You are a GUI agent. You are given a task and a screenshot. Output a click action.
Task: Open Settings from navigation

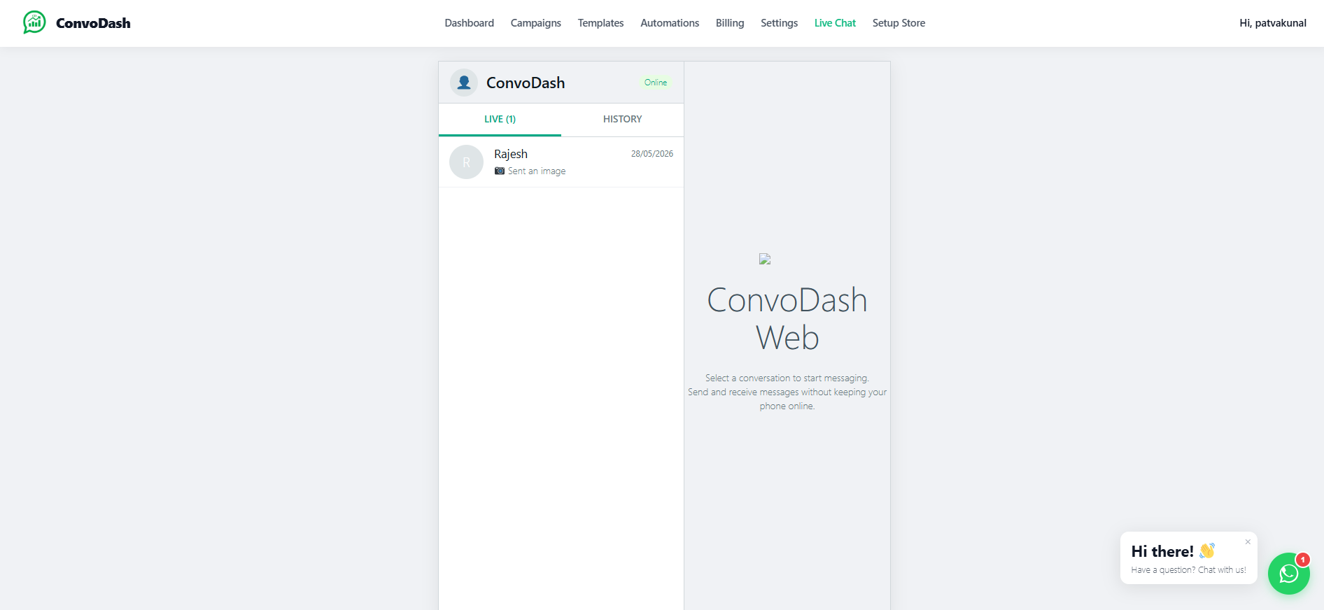pyautogui.click(x=779, y=23)
